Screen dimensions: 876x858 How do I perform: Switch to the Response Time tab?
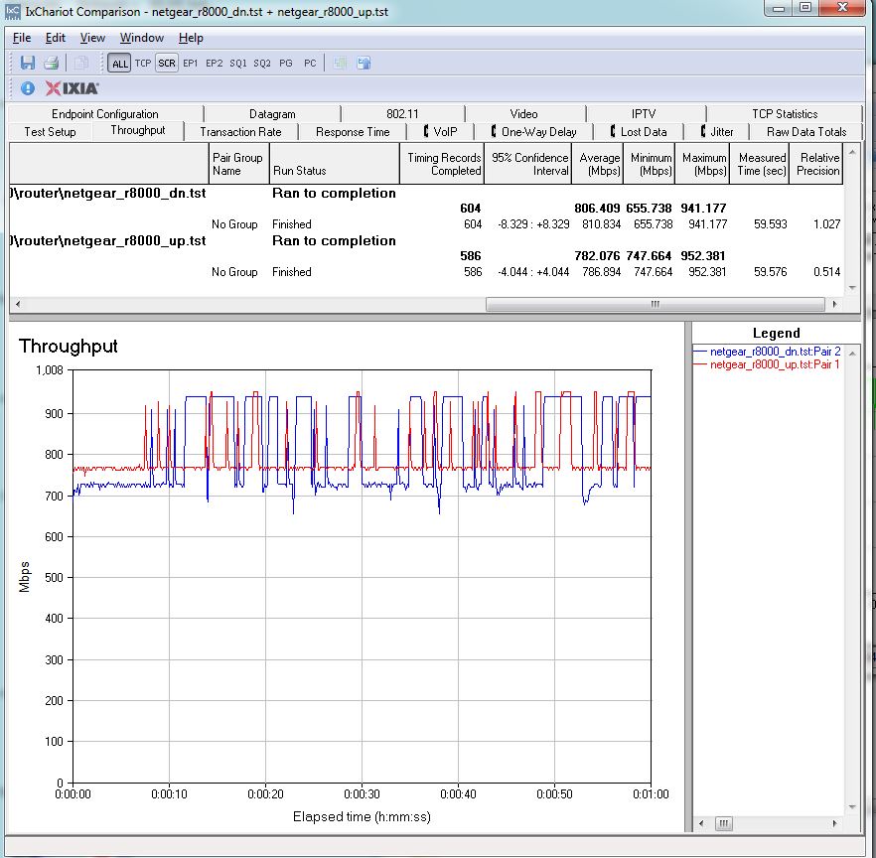(353, 132)
